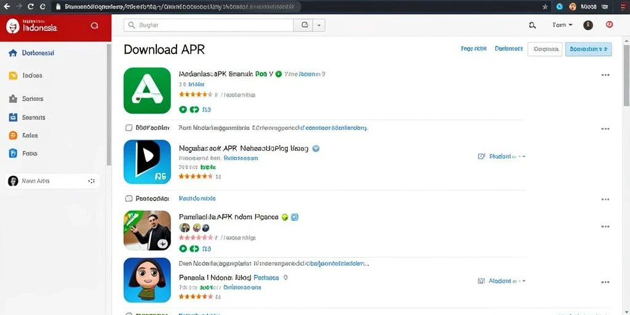This screenshot has height=315, width=630.
Task: Click the sidebar vertical scrollbar
Action: pos(108,105)
